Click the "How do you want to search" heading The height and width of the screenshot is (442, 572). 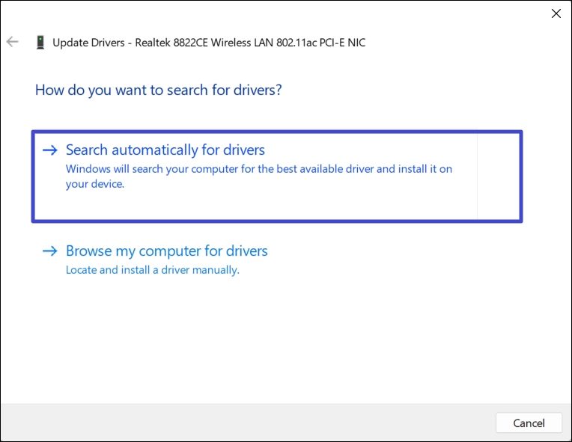point(158,90)
